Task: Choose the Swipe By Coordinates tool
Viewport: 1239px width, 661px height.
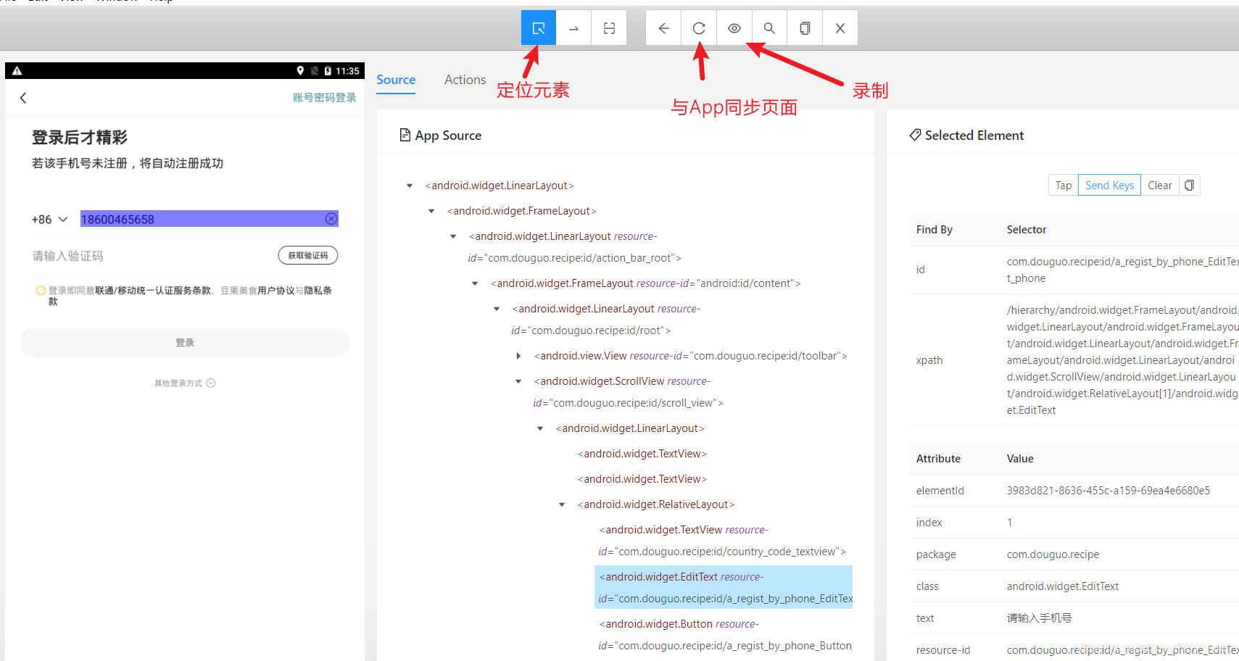Action: pyautogui.click(x=573, y=28)
